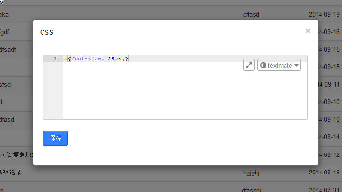Screen dimensions: 342x192
Task: Click the 2014-08-18 date cell
Action: click(x=324, y=173)
